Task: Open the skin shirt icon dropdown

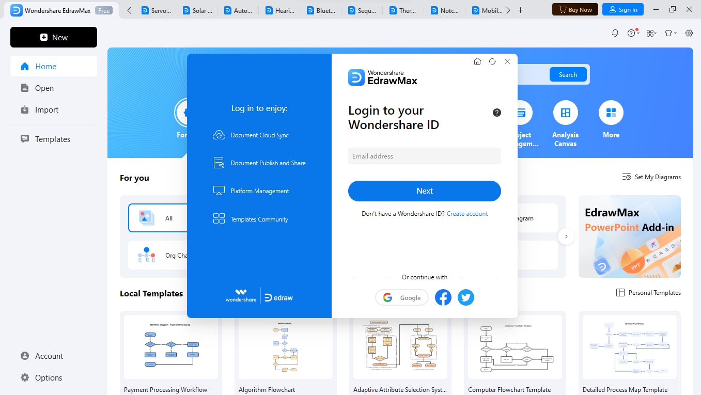Action: [671, 33]
